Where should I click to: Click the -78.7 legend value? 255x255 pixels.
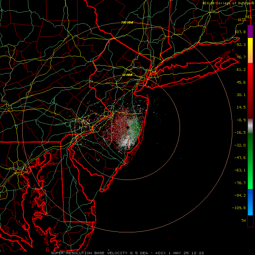tap(240, 183)
